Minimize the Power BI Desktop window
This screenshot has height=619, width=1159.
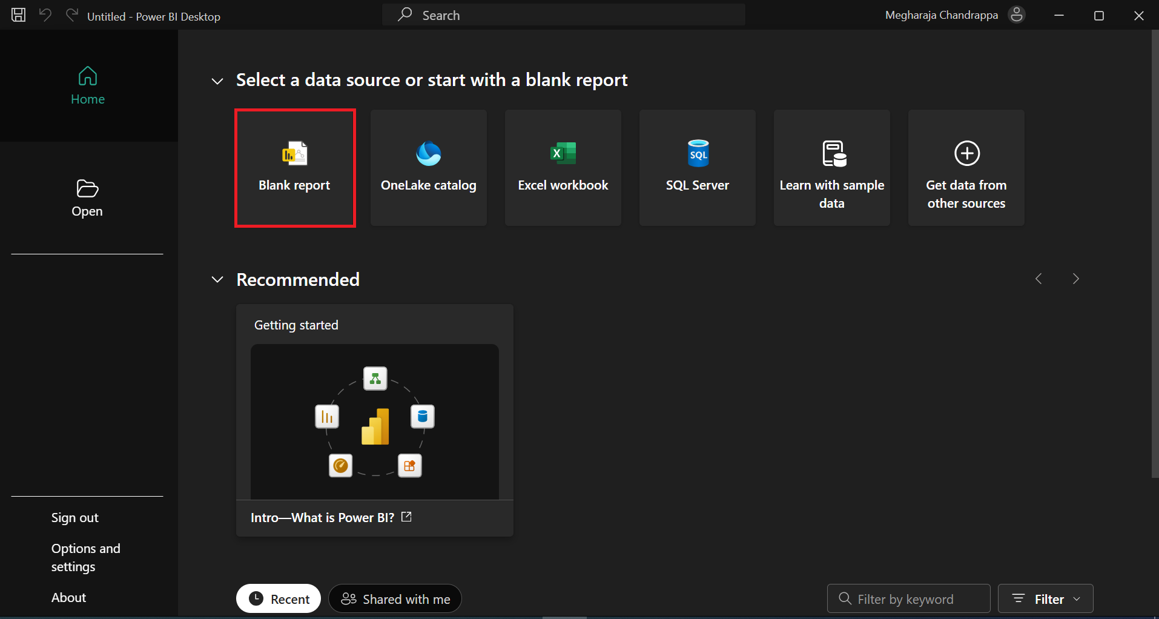[x=1059, y=15]
